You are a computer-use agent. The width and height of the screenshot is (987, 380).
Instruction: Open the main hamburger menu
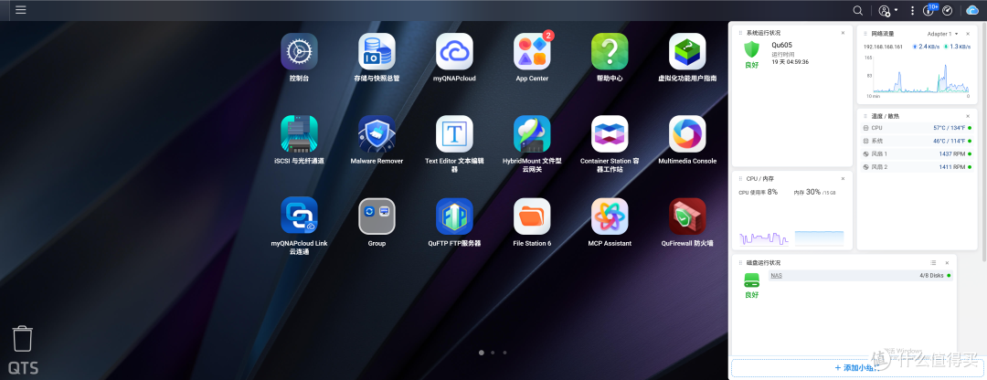coord(21,10)
